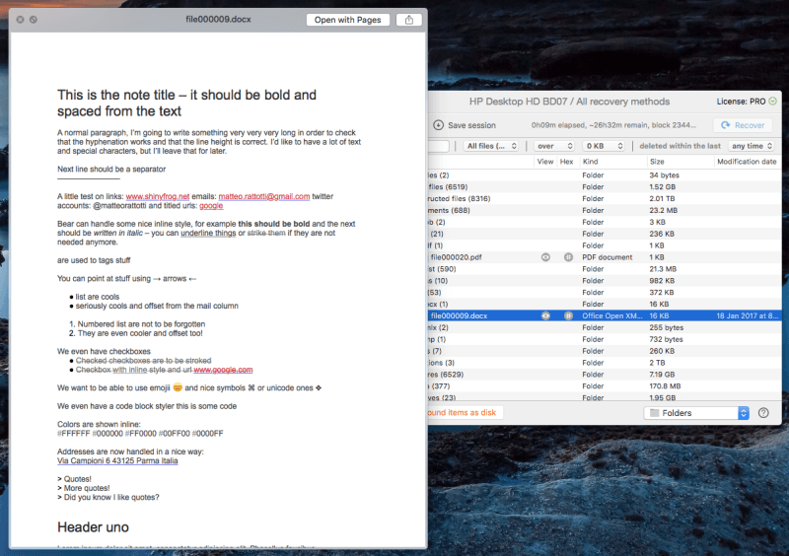Click the View column header
This screenshot has height=556, width=789.
[545, 162]
